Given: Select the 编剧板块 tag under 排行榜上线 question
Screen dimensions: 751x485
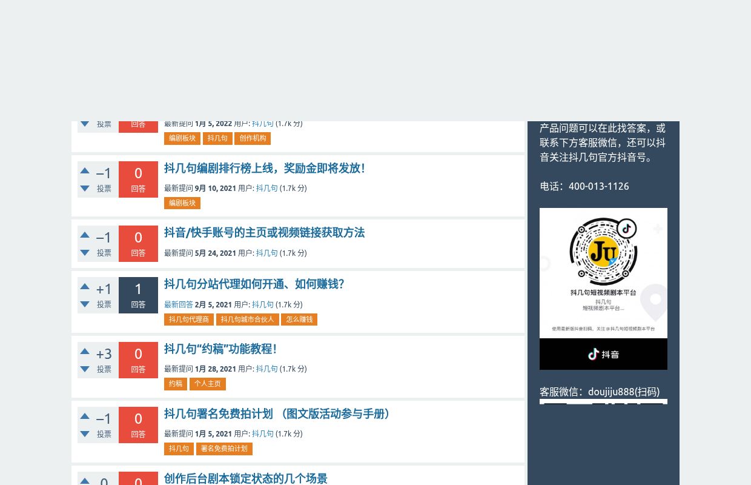Looking at the screenshot, I should point(182,203).
